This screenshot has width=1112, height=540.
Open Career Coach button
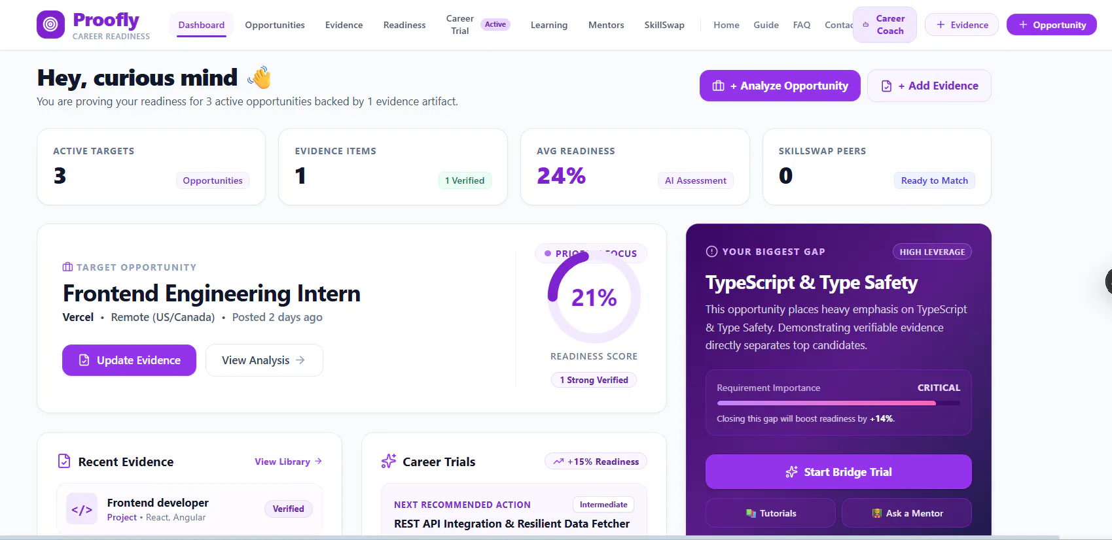(x=885, y=25)
